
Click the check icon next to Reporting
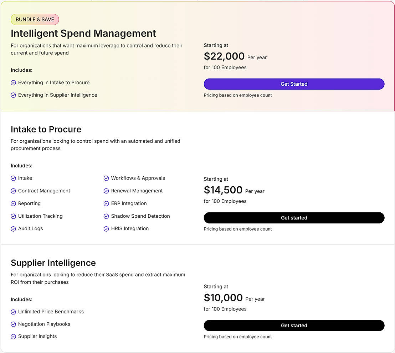pyautogui.click(x=14, y=203)
